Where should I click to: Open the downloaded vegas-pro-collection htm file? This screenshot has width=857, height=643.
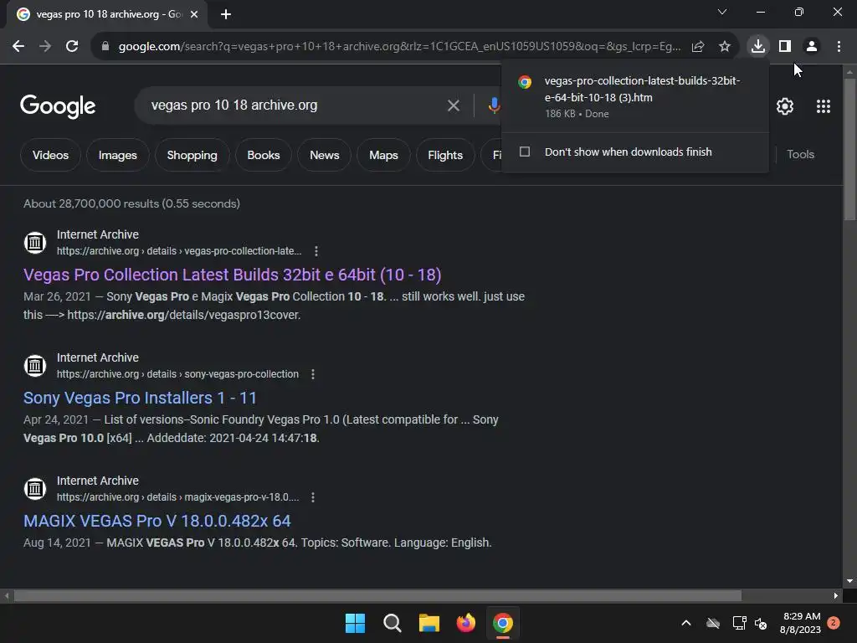click(x=634, y=97)
